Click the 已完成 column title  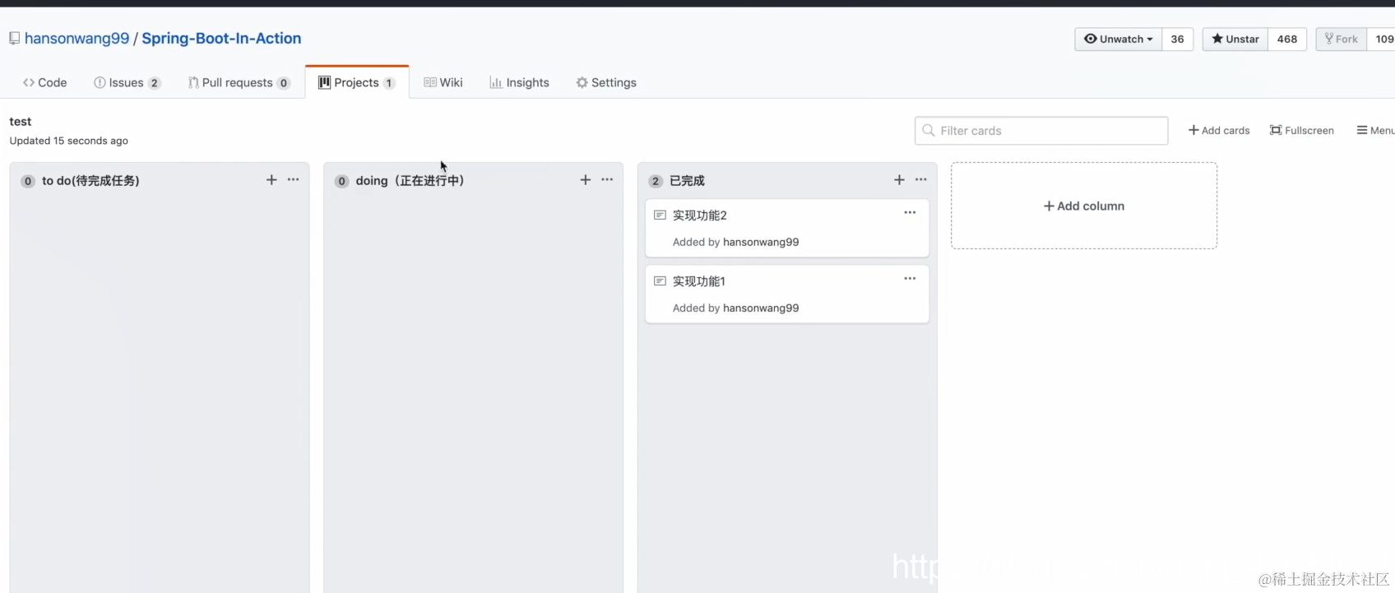tap(687, 180)
